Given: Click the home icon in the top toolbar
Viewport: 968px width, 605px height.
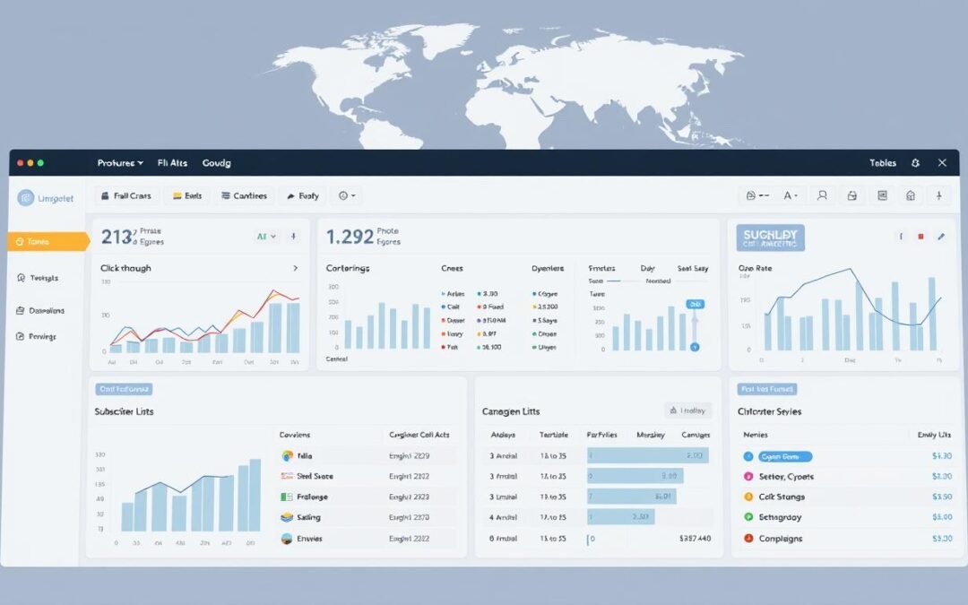Looking at the screenshot, I should (x=911, y=195).
